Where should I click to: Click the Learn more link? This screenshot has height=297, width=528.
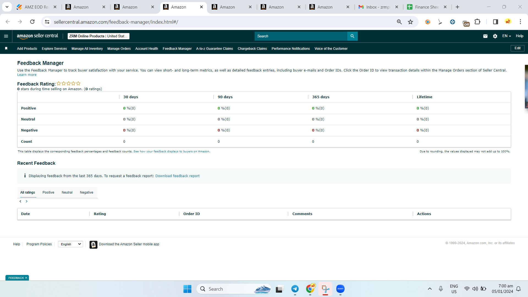[x=27, y=75]
